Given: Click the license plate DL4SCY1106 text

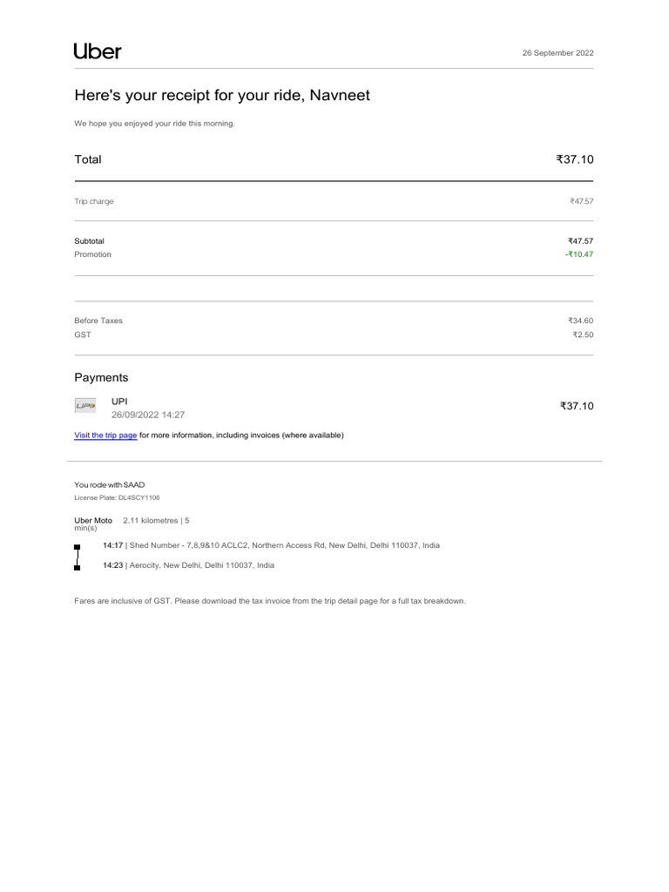Looking at the screenshot, I should (x=117, y=497).
